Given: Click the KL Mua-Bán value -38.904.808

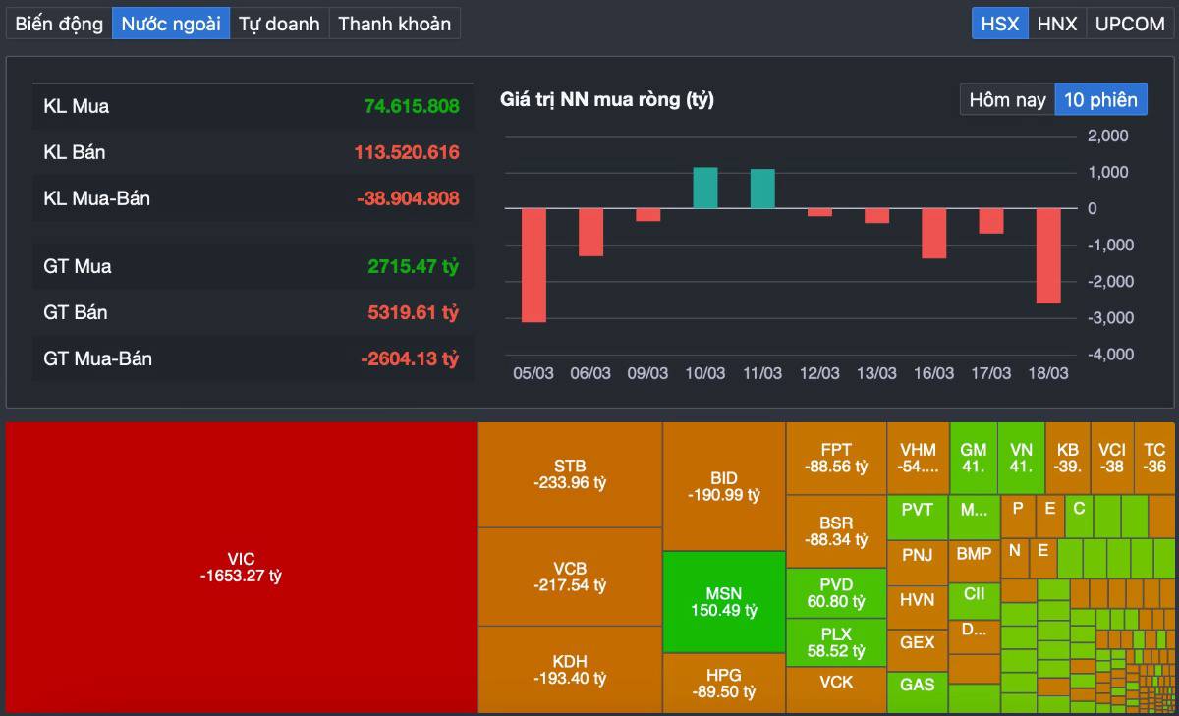Looking at the screenshot, I should tap(408, 198).
